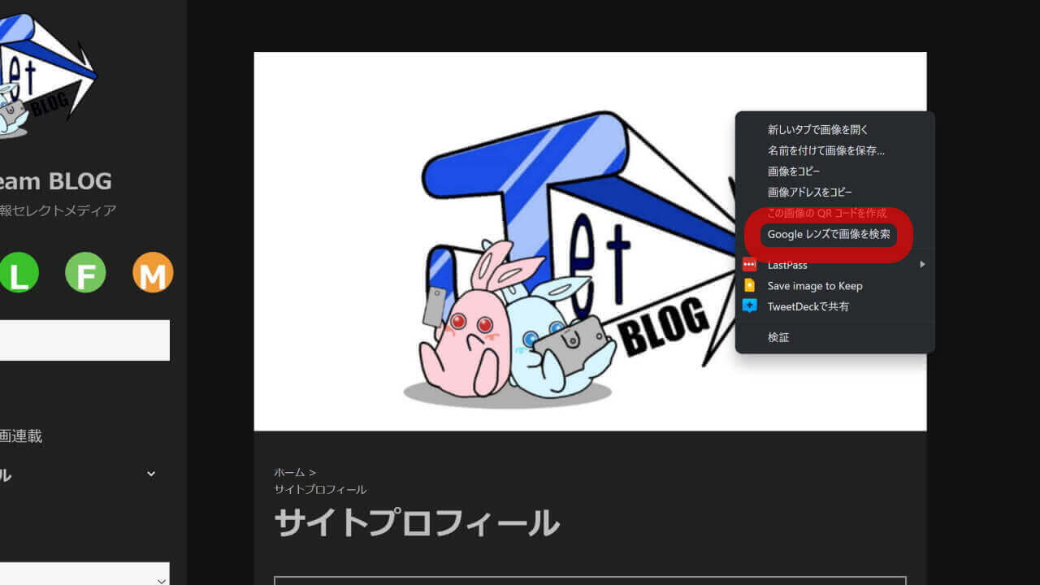Screen dimensions: 1040x585
Task: Select 画像アドレスをコピー
Action: pos(809,193)
